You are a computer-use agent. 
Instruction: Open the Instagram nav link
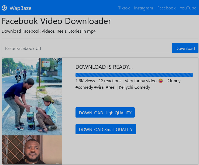coord(143,8)
